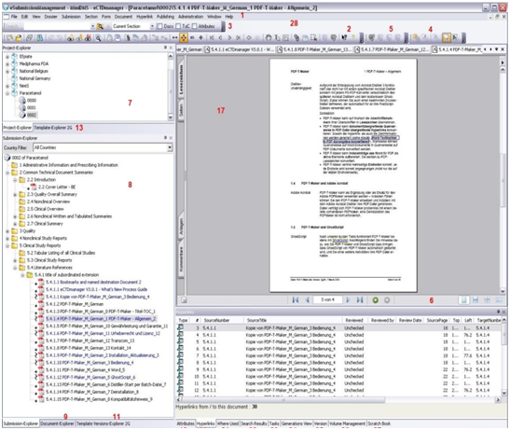Toggle the ToC checkbox

(178, 26)
